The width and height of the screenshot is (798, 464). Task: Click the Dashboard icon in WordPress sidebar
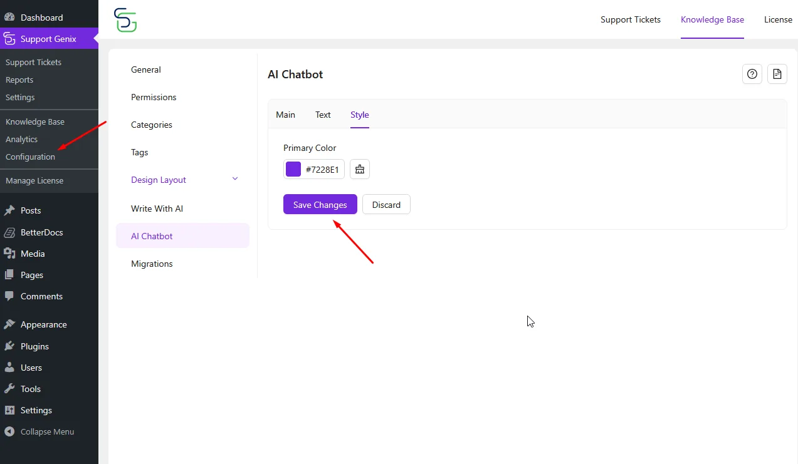[x=9, y=18]
